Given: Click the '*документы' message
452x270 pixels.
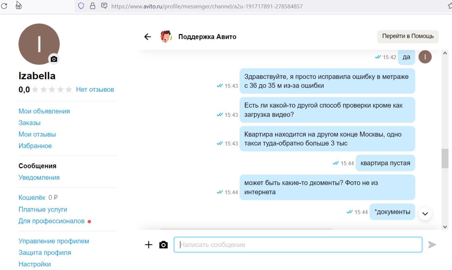Looking at the screenshot, I should tap(392, 212).
